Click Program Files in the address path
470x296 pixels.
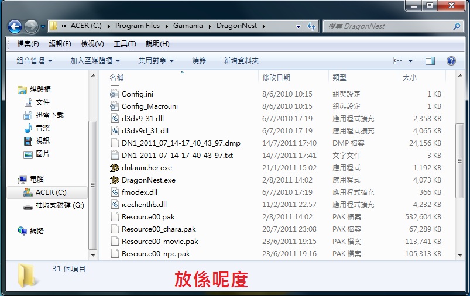coord(138,26)
